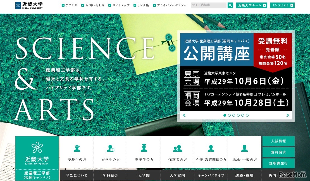310x181 pixels.
Task: Go back with the previous banner arrow
Action: click(184, 115)
